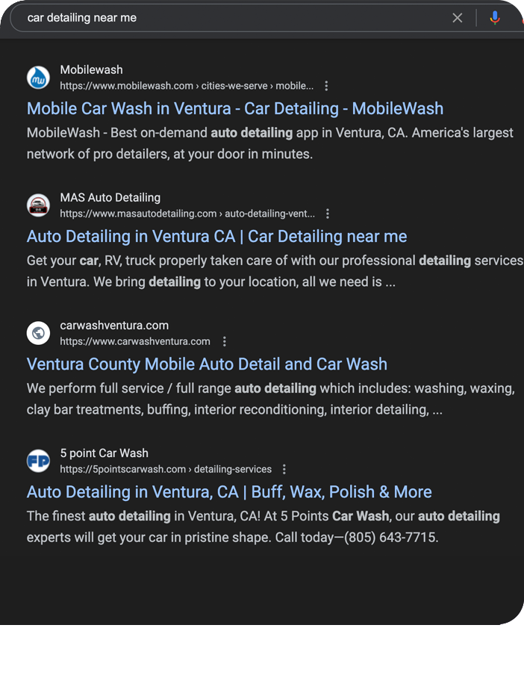This screenshot has height=684, width=524.
Task: Click the https://www.carwashventura.com URL
Action: (135, 341)
